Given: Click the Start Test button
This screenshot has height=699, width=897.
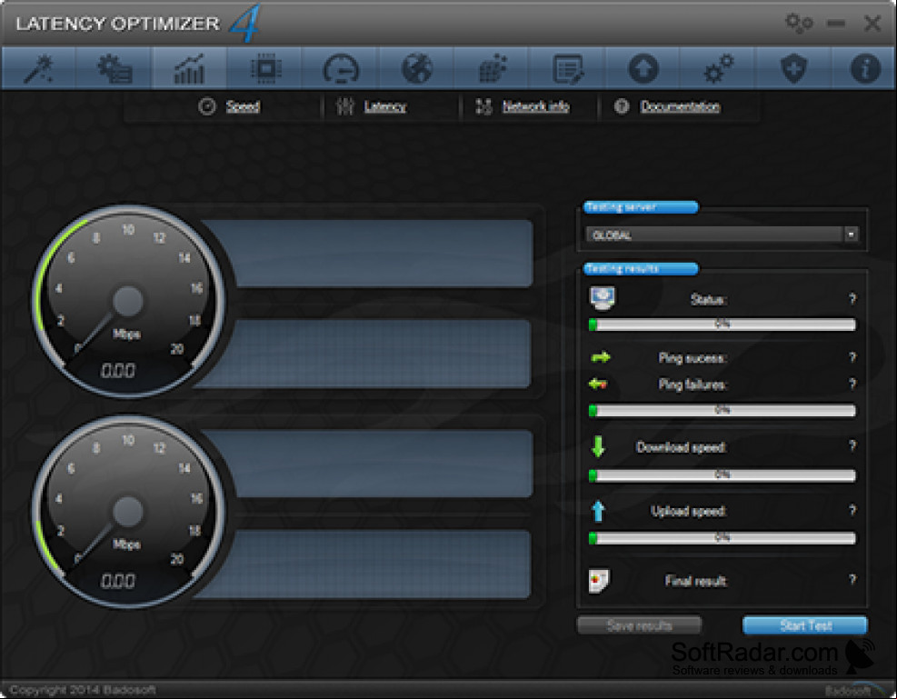Looking at the screenshot, I should 805,625.
